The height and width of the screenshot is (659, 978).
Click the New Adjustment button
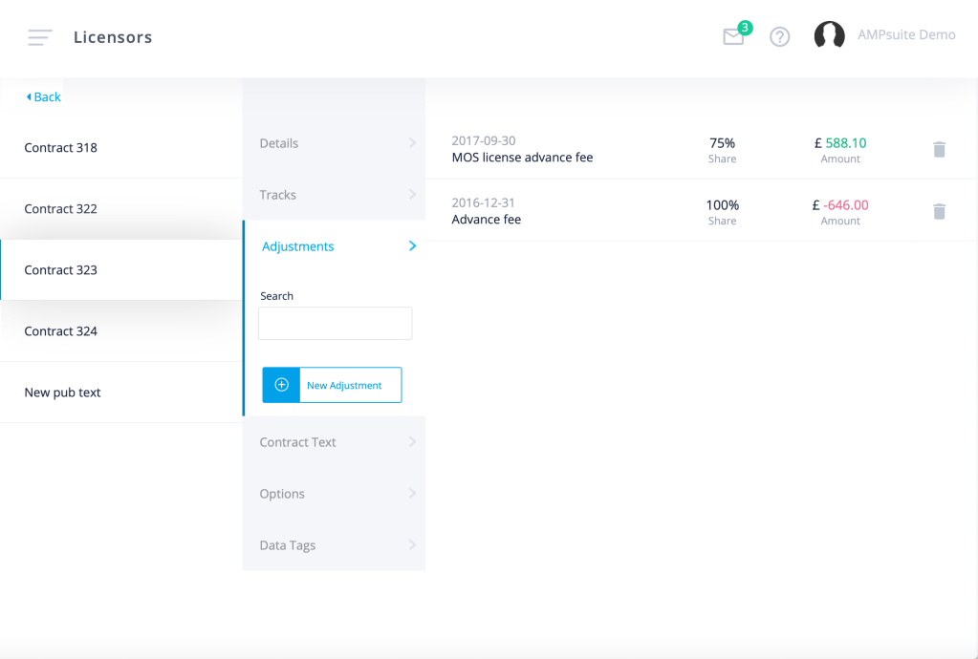tap(332, 385)
